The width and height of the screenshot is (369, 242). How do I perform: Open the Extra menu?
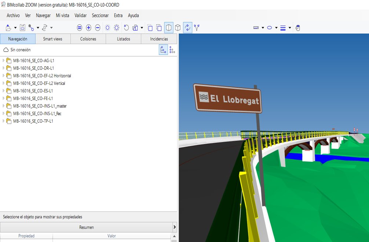[118, 15]
